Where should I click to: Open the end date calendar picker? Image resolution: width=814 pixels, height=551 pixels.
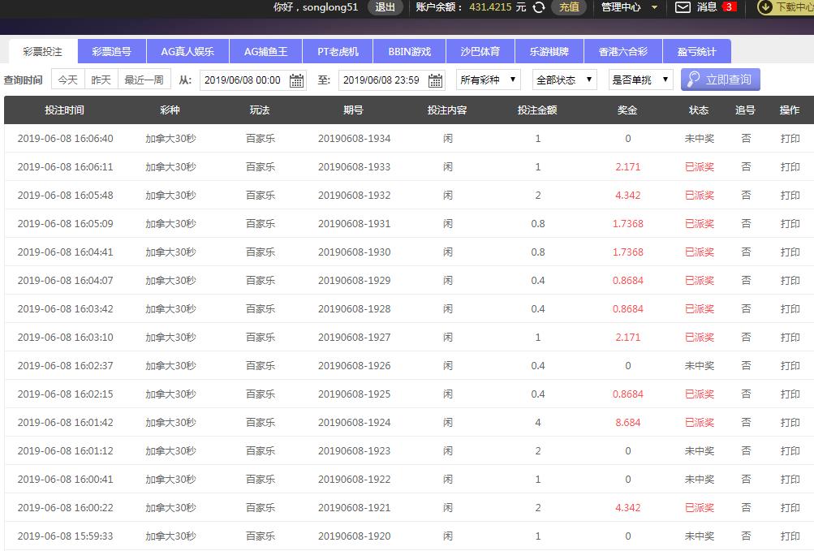pyautogui.click(x=435, y=80)
